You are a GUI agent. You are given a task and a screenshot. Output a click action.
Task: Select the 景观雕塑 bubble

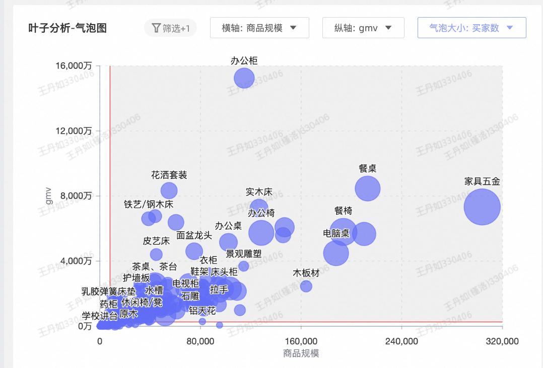244,266
